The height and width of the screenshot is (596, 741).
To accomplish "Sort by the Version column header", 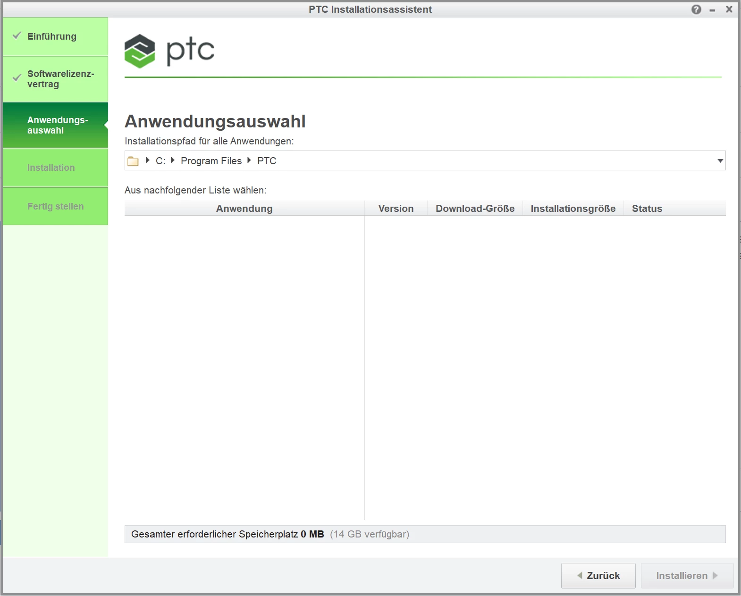I will (x=396, y=208).
